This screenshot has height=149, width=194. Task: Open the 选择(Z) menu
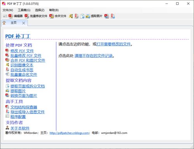[40, 10]
